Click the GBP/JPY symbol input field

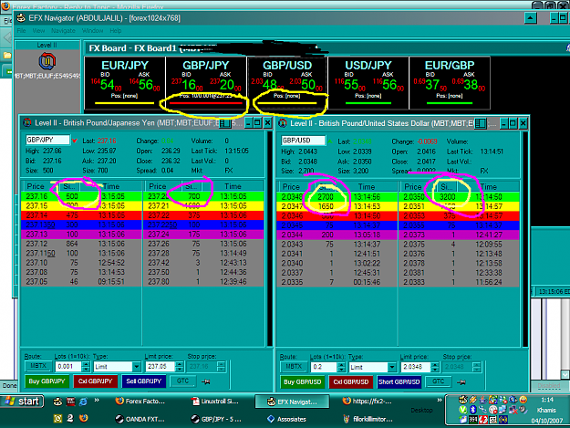coord(47,140)
